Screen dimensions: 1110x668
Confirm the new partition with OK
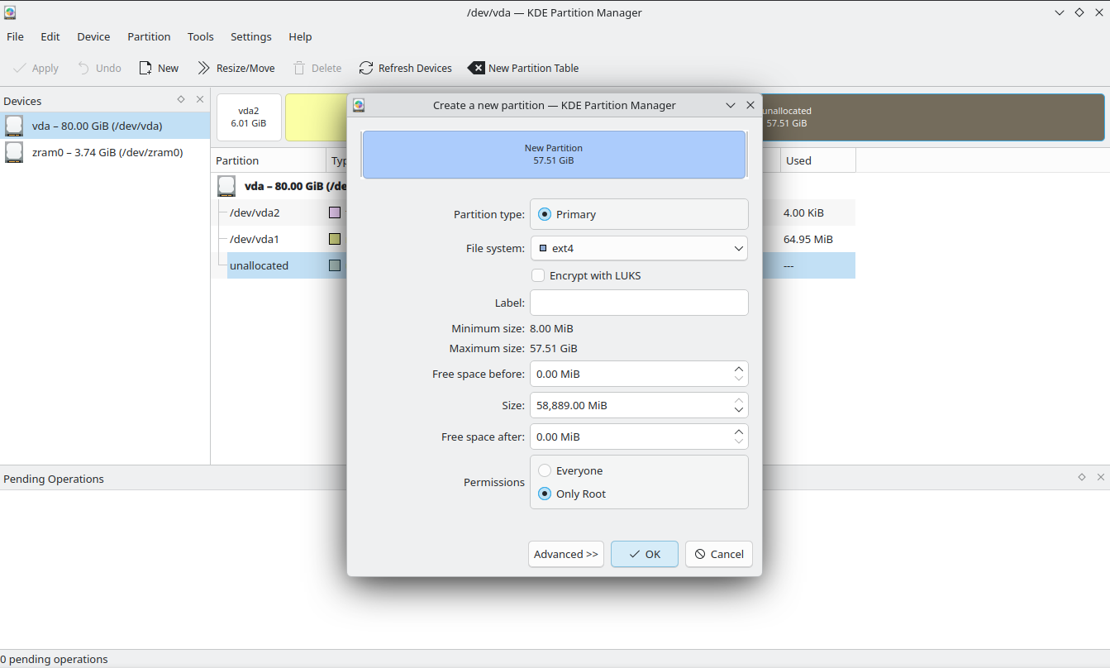click(x=645, y=554)
